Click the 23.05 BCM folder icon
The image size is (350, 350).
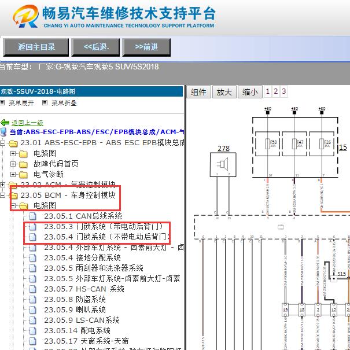(x=14, y=196)
